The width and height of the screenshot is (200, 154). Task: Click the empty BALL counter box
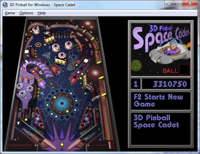click(184, 70)
